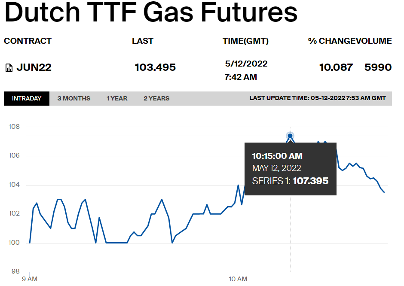This screenshot has height=286, width=404.
Task: Show the 2 YEARS chart view
Action: [156, 98]
